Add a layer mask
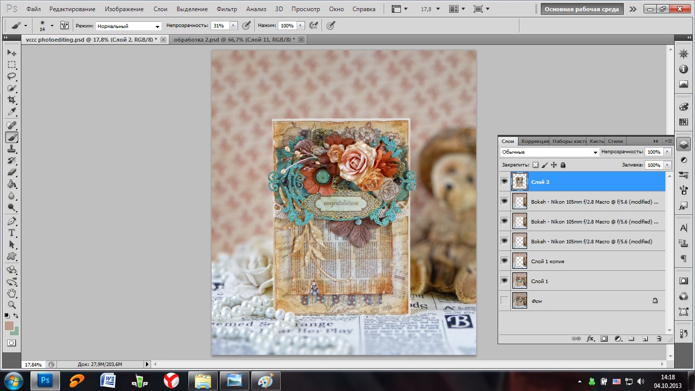The width and height of the screenshot is (695, 391). click(x=604, y=338)
